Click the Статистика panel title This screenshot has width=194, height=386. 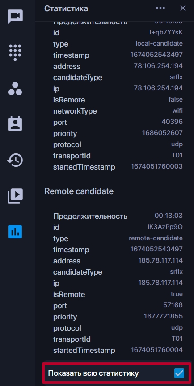click(66, 8)
